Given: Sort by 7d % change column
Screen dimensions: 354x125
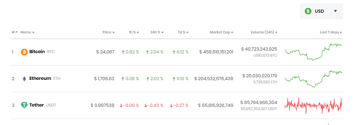Looking at the screenshot, I should (183, 32).
